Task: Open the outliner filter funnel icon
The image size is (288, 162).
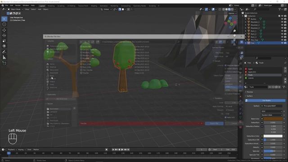Action: tap(280, 9)
